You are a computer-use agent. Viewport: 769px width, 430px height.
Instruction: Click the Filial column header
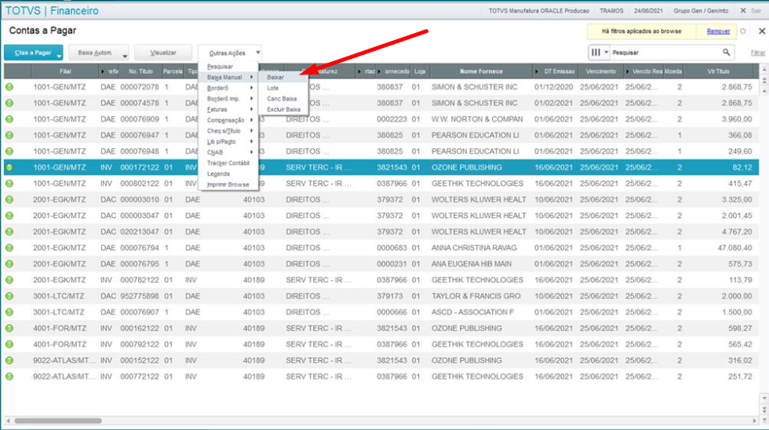coord(65,71)
